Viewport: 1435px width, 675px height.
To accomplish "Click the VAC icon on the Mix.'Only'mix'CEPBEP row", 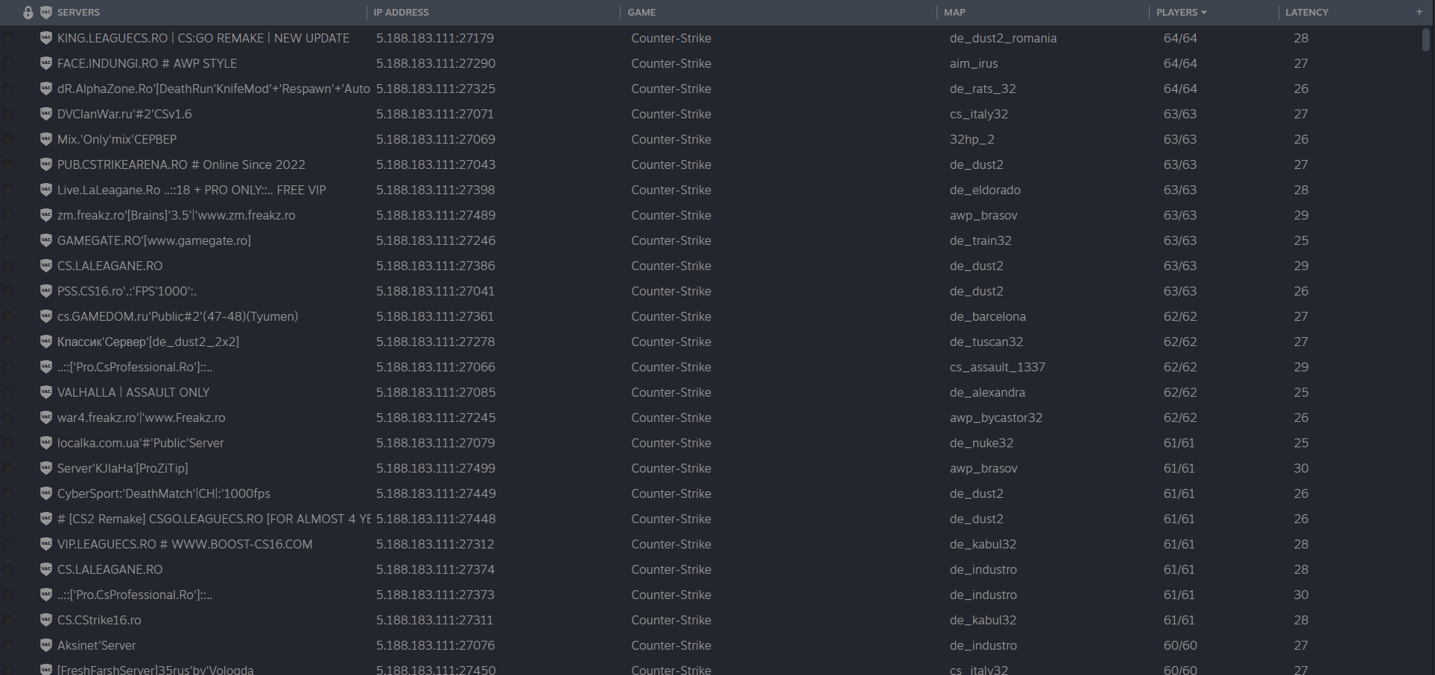I will (46, 139).
